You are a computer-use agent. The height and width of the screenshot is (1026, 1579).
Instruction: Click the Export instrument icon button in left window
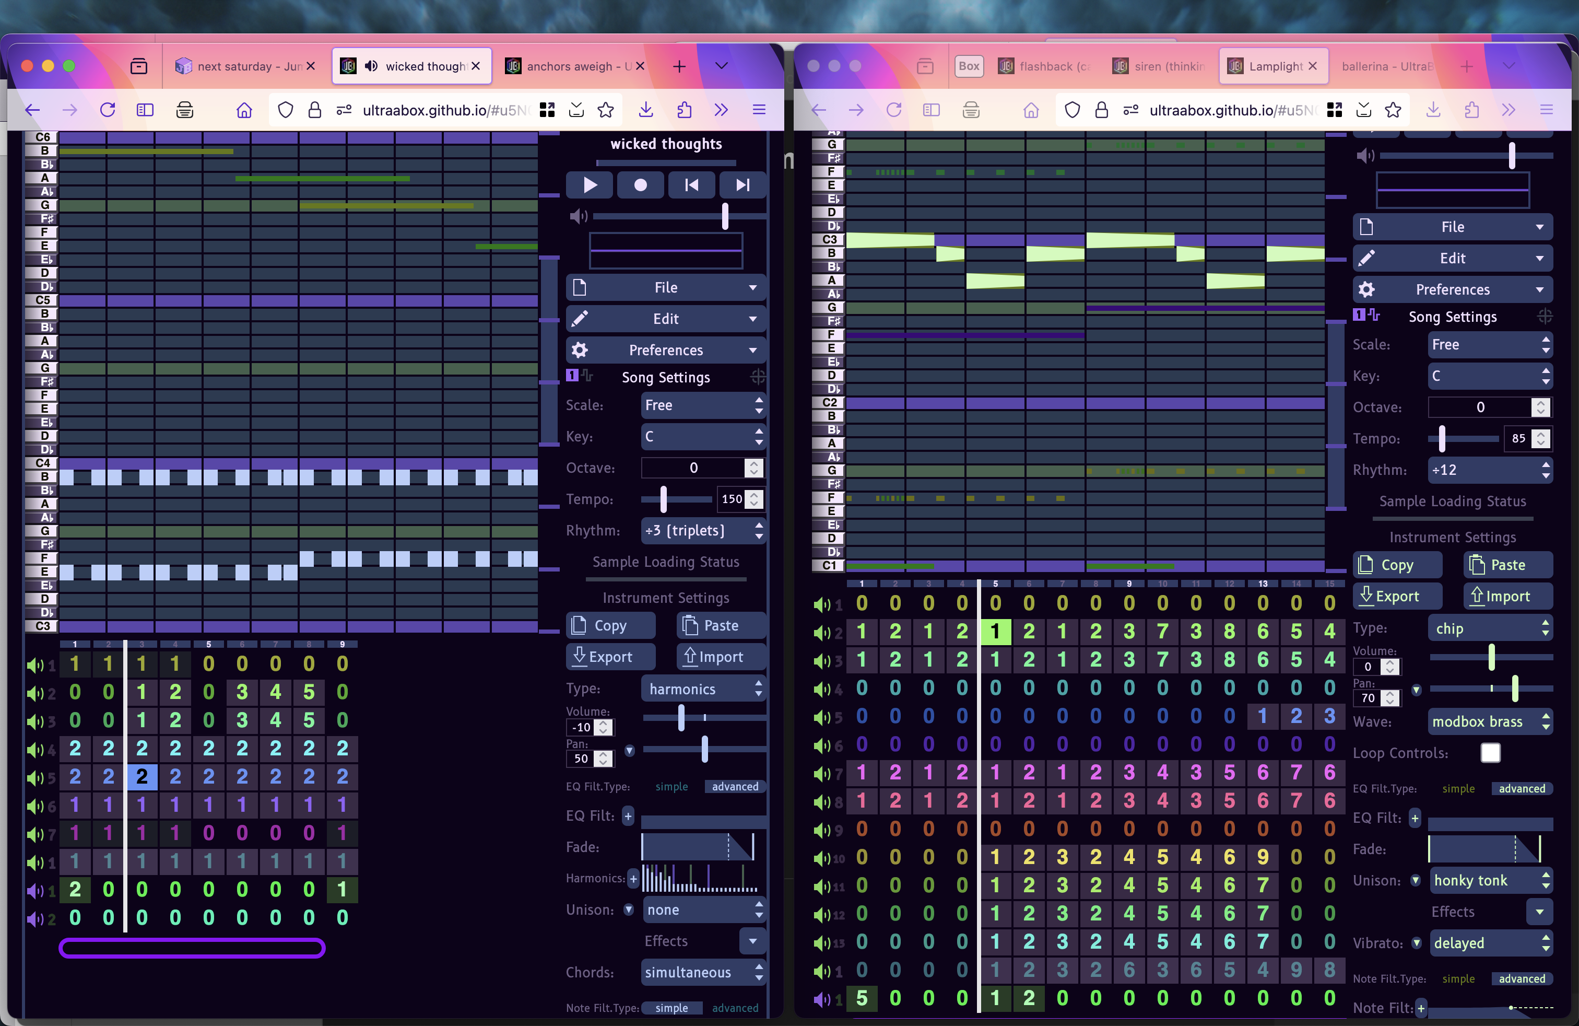610,656
